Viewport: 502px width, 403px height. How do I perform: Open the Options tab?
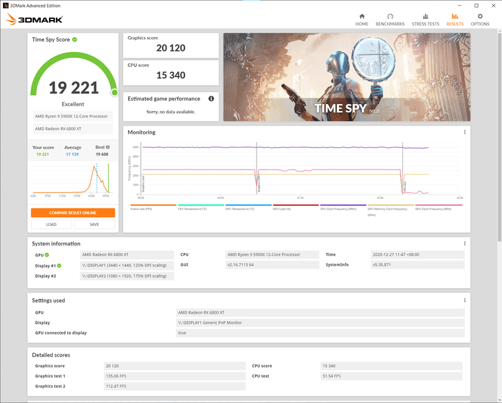pos(480,20)
